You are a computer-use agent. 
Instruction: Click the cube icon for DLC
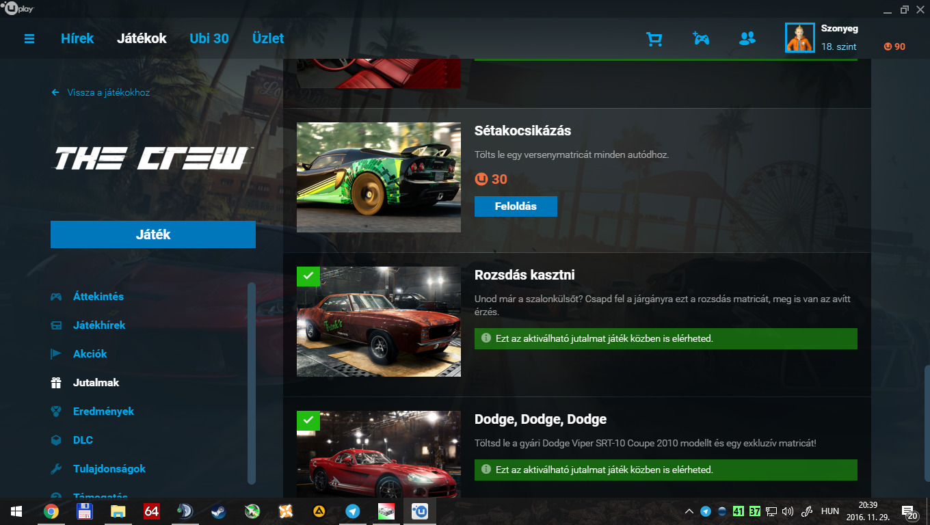pyautogui.click(x=56, y=440)
